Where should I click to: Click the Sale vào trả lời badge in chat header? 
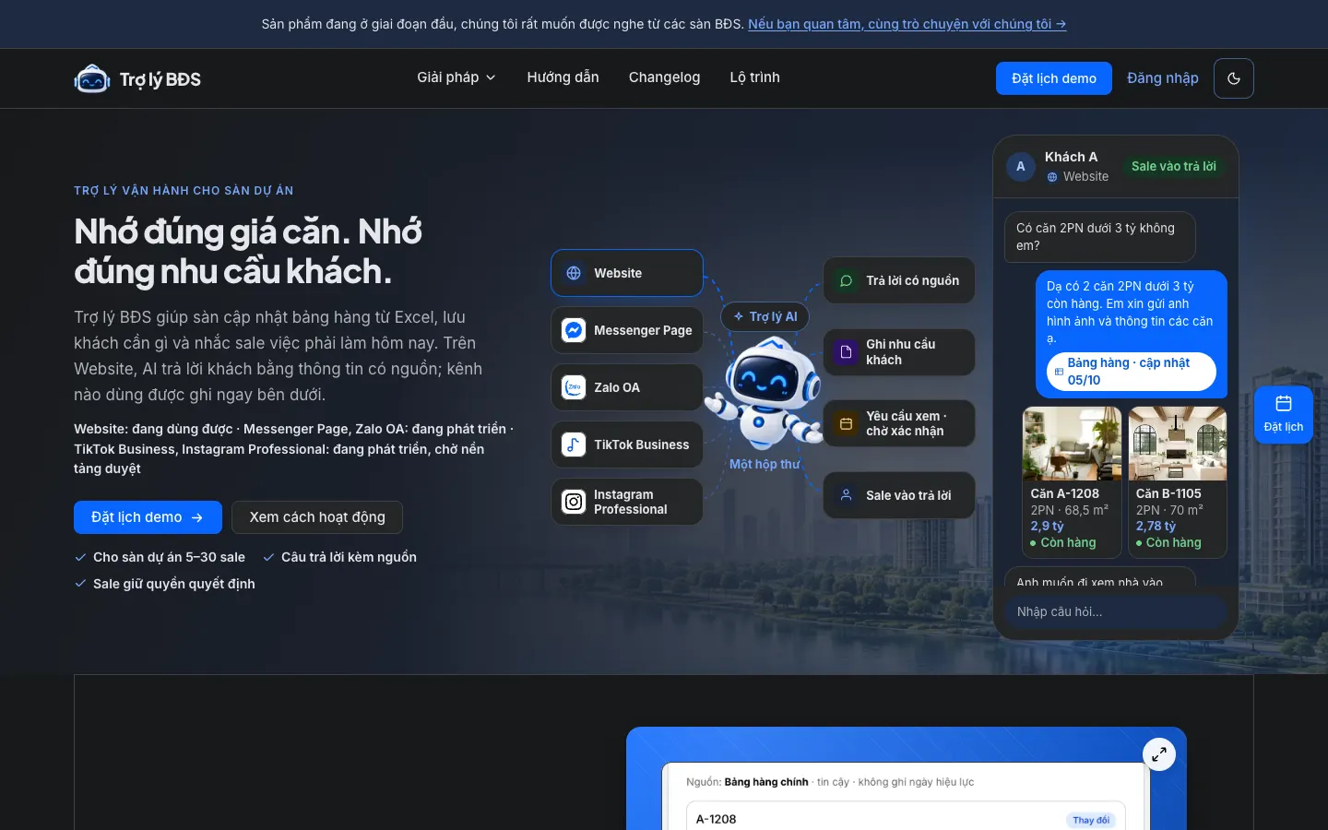click(1173, 166)
